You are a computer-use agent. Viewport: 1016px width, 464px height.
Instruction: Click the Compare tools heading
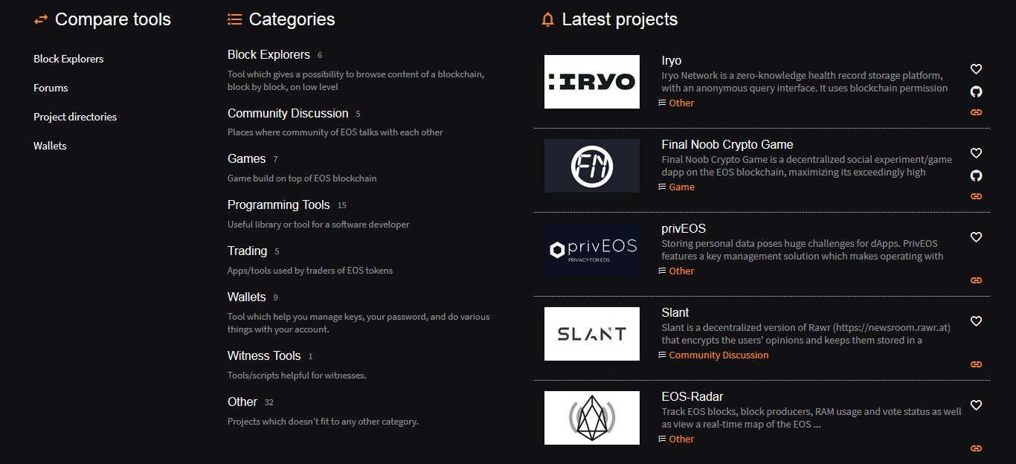[113, 20]
